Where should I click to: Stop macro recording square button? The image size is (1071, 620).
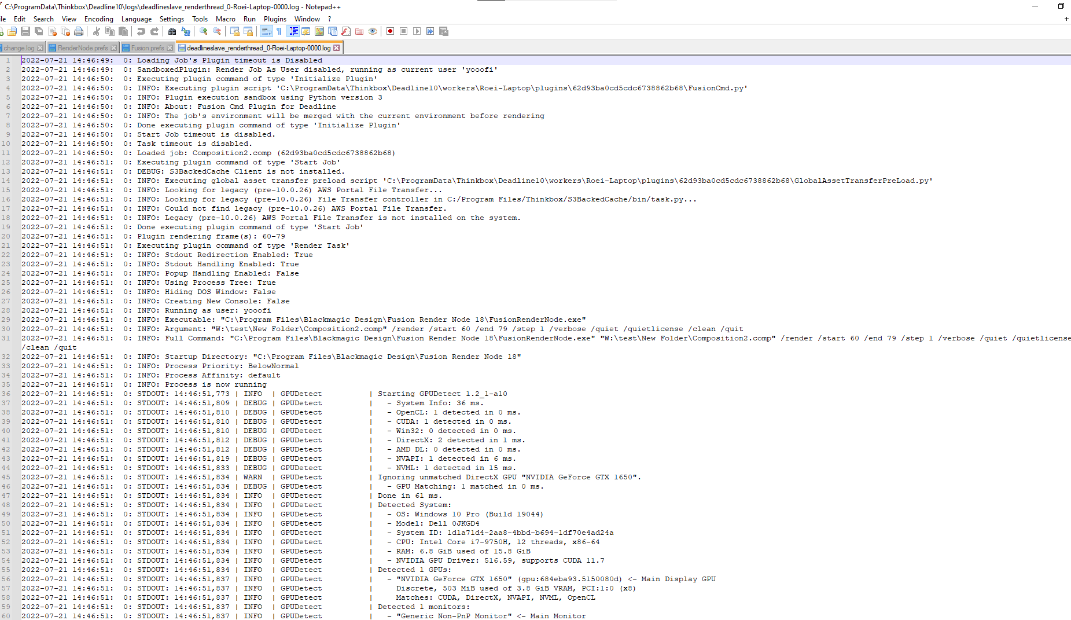404,31
